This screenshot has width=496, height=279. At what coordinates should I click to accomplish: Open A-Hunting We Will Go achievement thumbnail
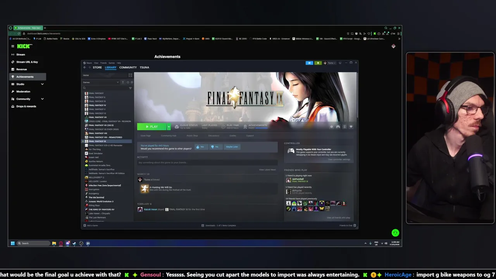(x=145, y=188)
